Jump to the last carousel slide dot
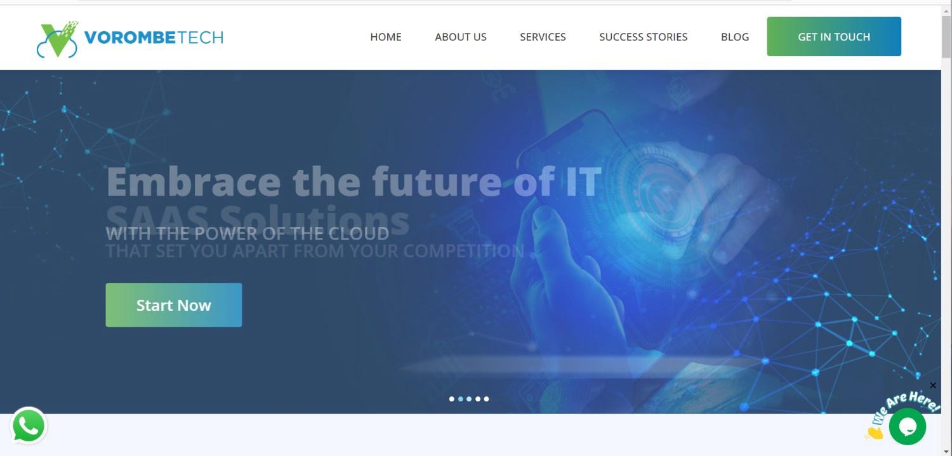 click(x=486, y=399)
